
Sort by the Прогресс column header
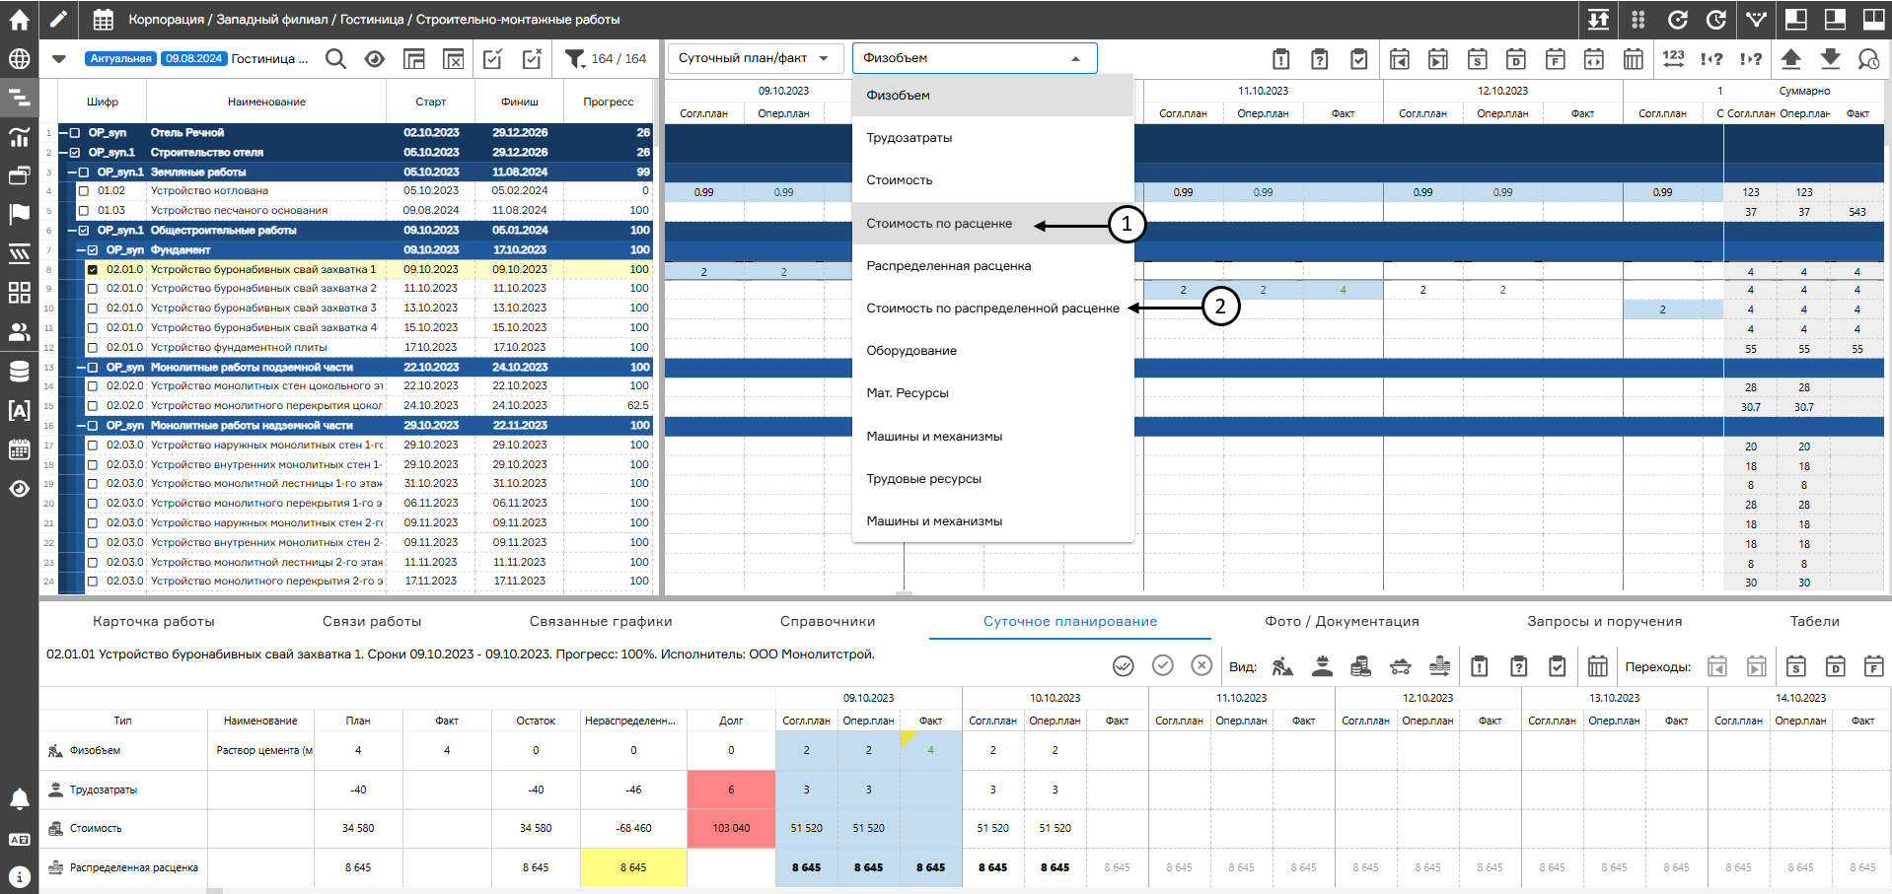609,102
